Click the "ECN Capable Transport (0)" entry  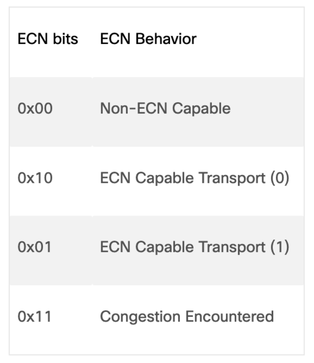coord(195,178)
